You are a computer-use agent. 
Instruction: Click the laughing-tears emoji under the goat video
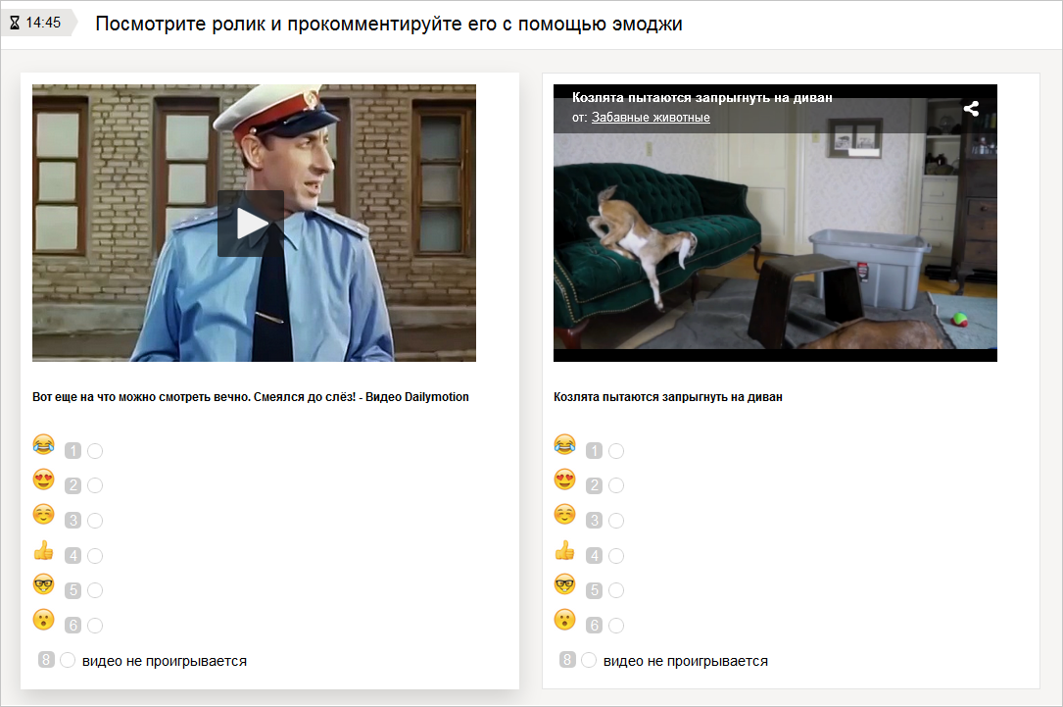pyautogui.click(x=564, y=444)
